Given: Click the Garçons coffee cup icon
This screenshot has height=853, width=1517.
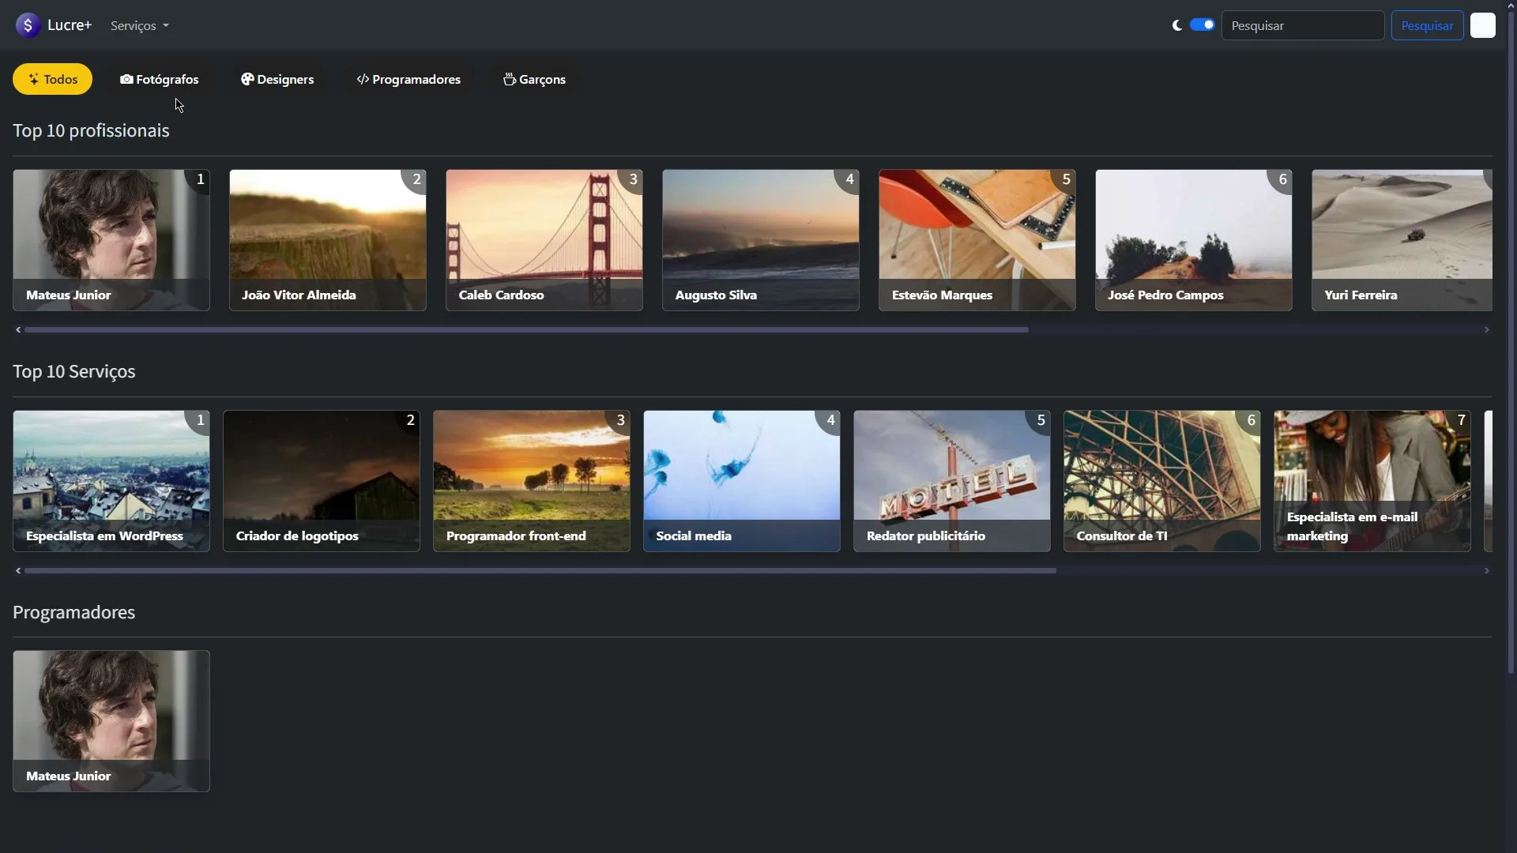Looking at the screenshot, I should (510, 79).
